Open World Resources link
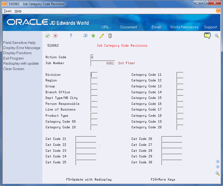This screenshot has width=223, height=186. pyautogui.click(x=184, y=27)
